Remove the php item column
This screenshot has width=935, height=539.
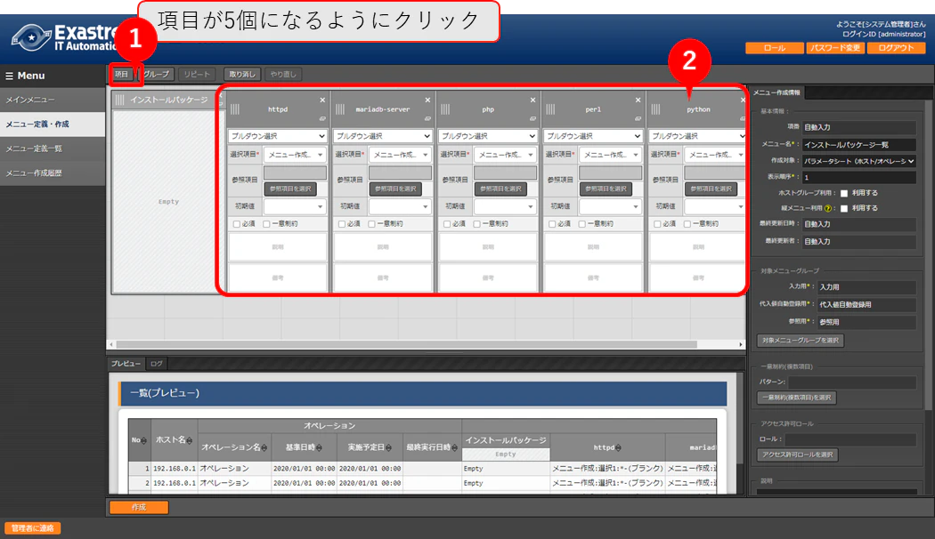pyautogui.click(x=533, y=100)
